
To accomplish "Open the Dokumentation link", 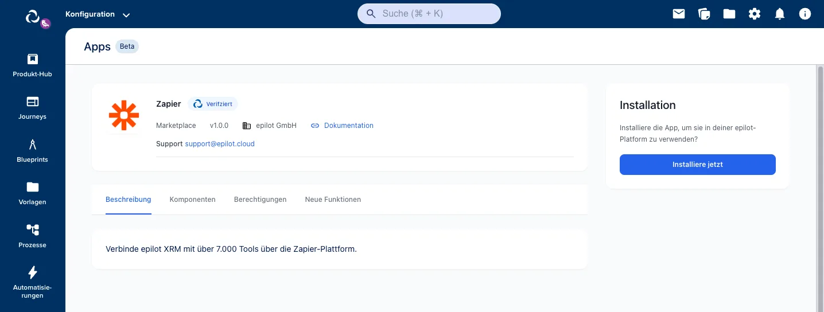I will 349,126.
